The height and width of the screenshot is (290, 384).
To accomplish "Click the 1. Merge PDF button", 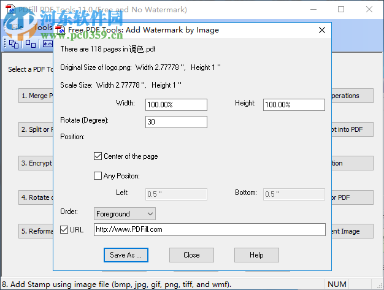I will pos(36,96).
